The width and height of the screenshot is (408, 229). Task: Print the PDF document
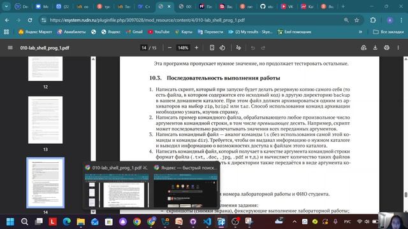tap(386, 48)
